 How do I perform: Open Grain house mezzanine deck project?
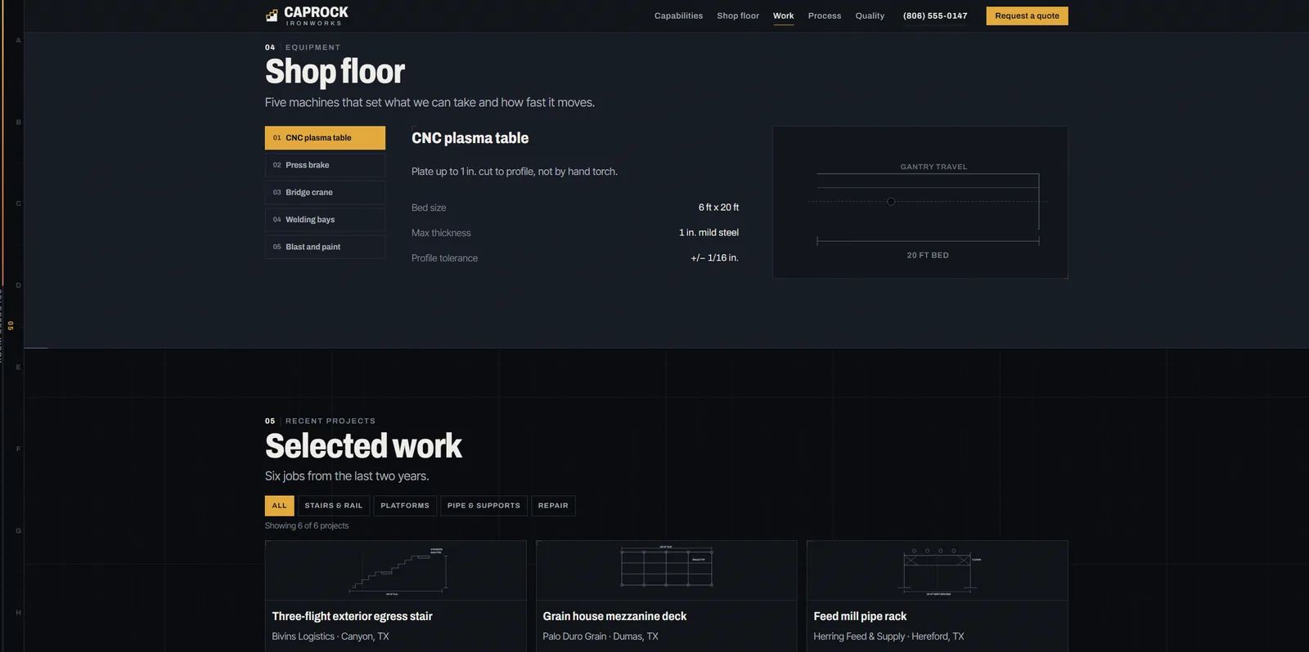pos(614,616)
